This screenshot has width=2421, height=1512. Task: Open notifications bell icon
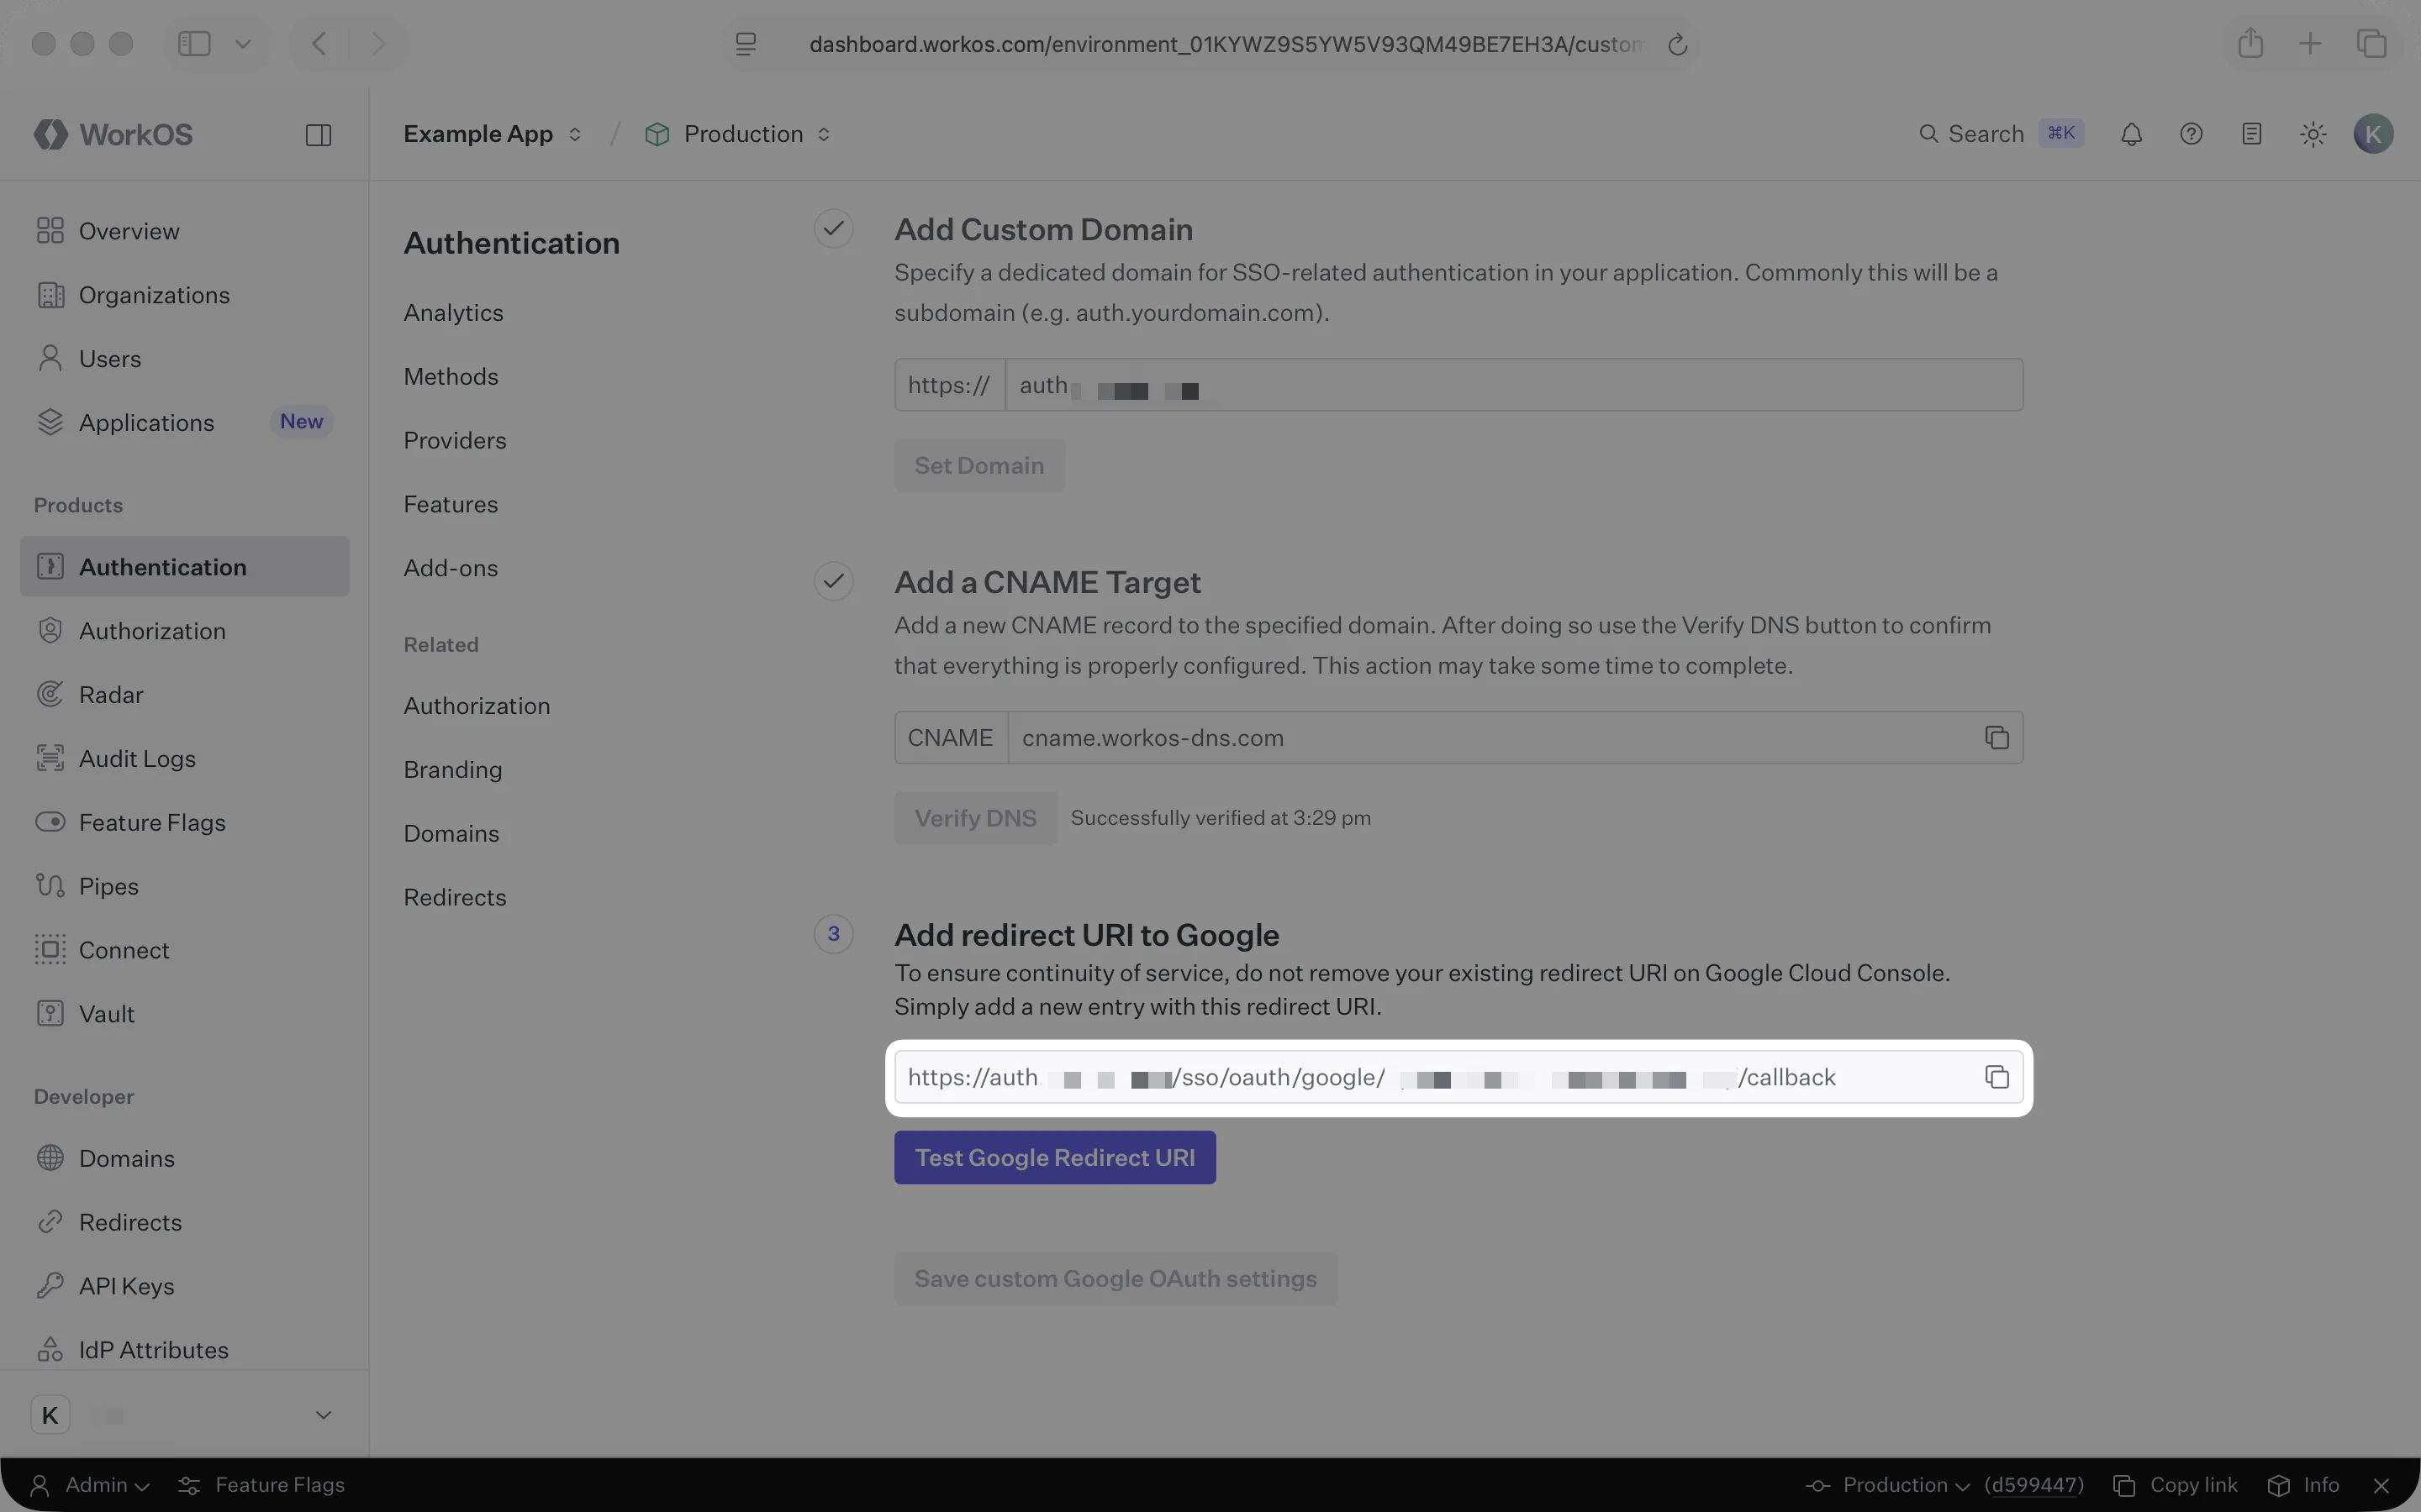click(x=2131, y=134)
